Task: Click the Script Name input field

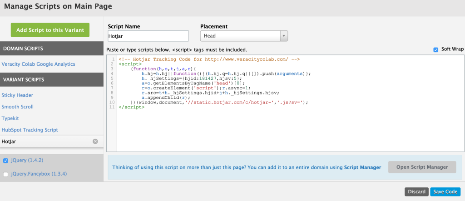Action: click(148, 36)
